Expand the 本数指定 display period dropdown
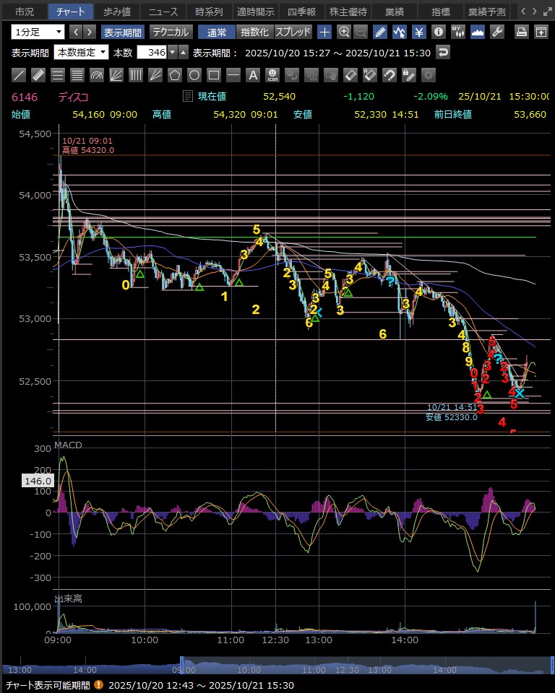 click(82, 52)
